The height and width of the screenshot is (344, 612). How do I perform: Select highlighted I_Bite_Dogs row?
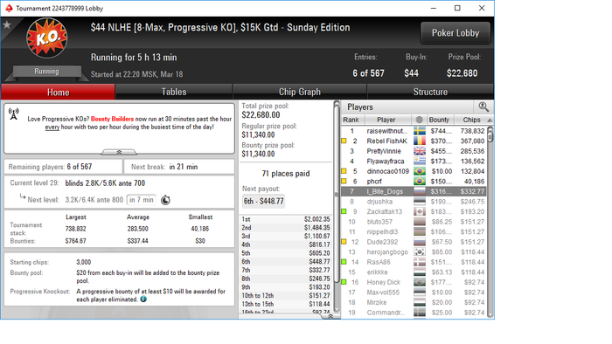coord(414,191)
